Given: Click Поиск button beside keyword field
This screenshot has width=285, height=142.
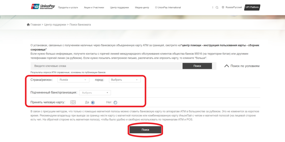Looking at the screenshot, I should (197, 66).
